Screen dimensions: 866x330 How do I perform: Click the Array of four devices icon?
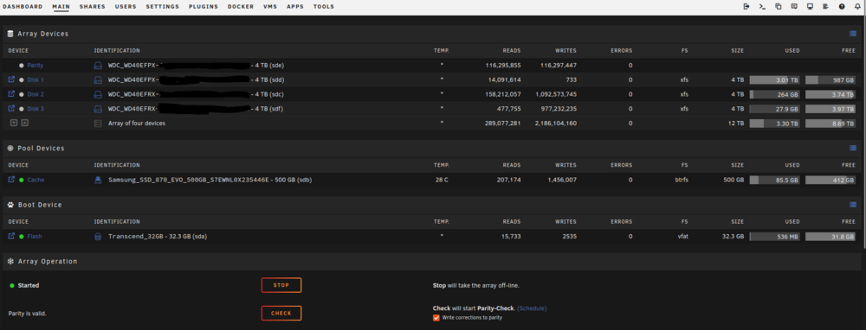pos(98,124)
